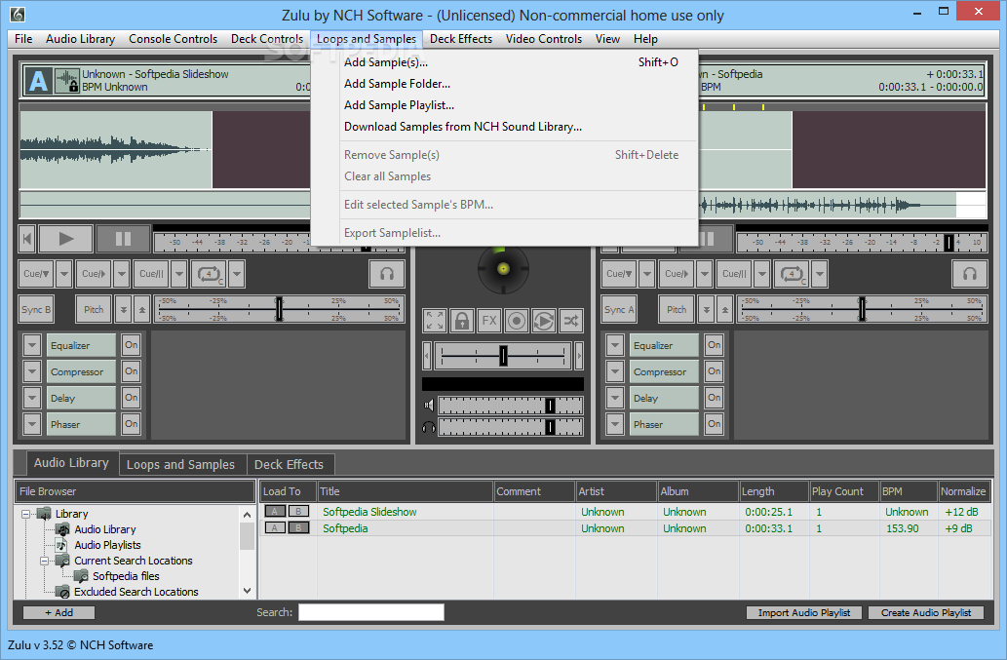Image resolution: width=1007 pixels, height=660 pixels.
Task: Toggle the loop button on Deck A
Action: (x=209, y=274)
